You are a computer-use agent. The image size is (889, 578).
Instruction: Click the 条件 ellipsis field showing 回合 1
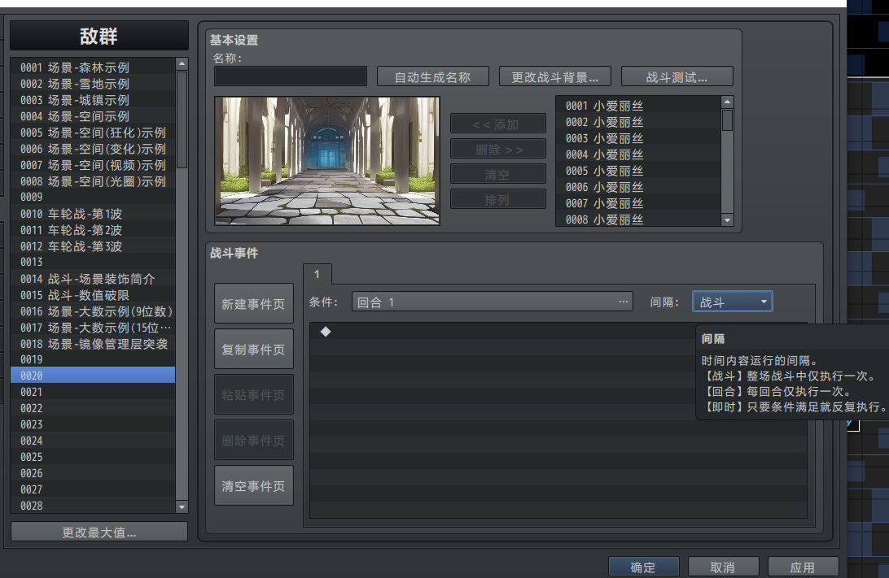[x=493, y=302]
